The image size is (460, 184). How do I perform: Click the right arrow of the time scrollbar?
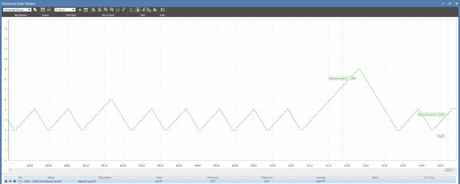(x=455, y=170)
